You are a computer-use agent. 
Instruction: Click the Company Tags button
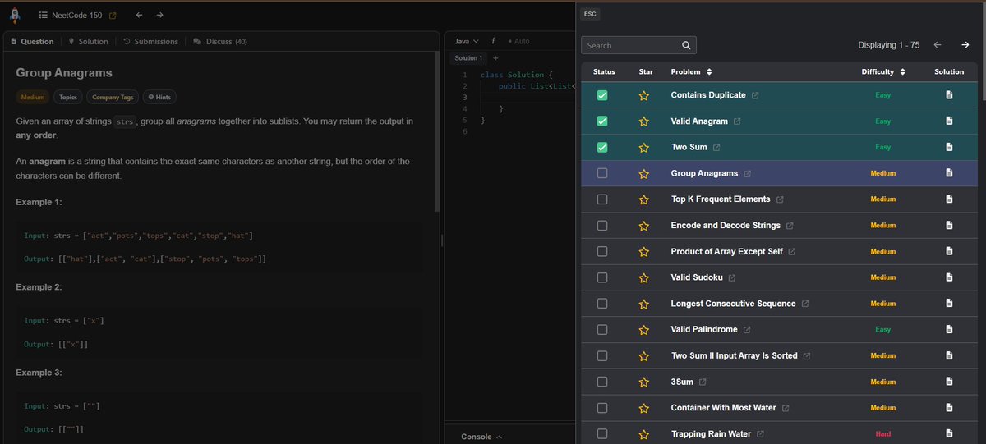point(113,97)
